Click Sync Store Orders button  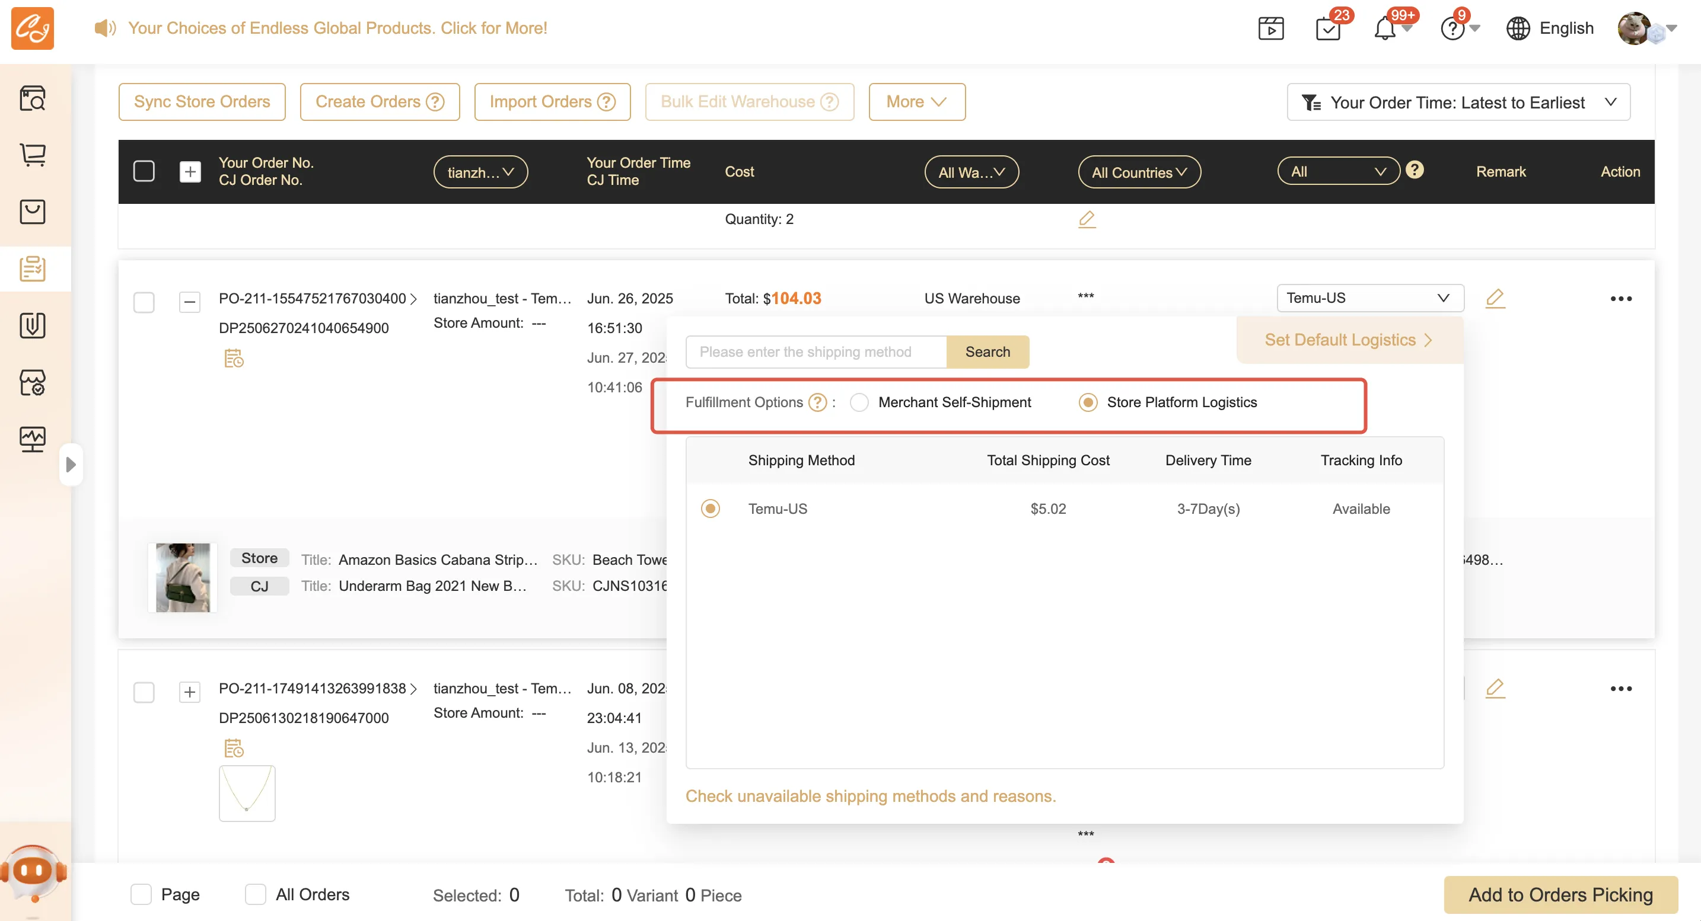point(202,101)
